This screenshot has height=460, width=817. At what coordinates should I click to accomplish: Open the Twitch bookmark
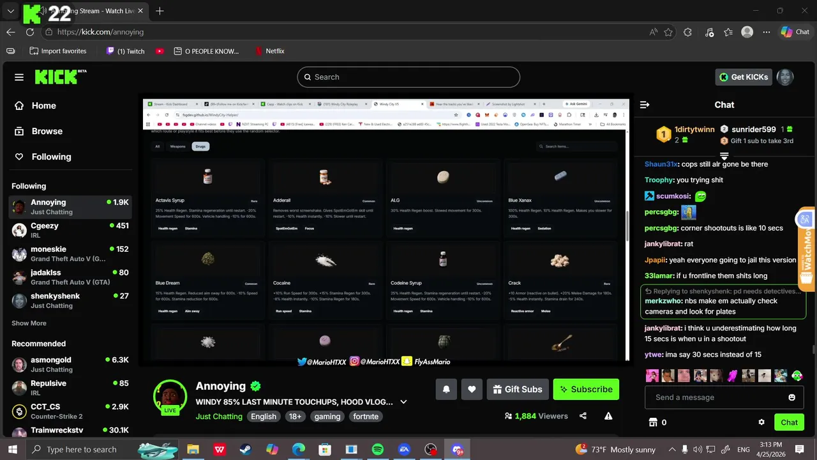click(125, 51)
